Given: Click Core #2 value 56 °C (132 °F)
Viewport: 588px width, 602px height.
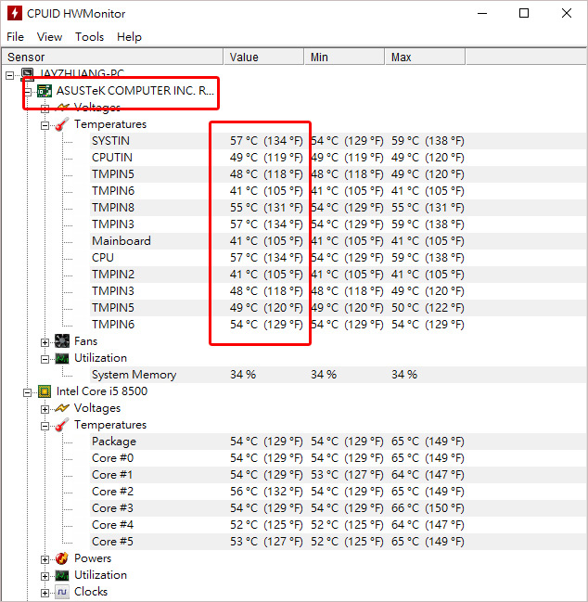Looking at the screenshot, I should pyautogui.click(x=266, y=492).
